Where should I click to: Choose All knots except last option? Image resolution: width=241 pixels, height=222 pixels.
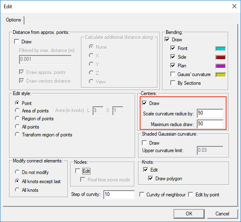coord(17,181)
